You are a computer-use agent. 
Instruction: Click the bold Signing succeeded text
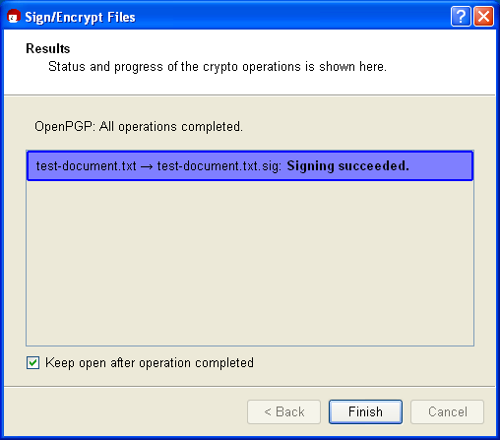click(348, 165)
